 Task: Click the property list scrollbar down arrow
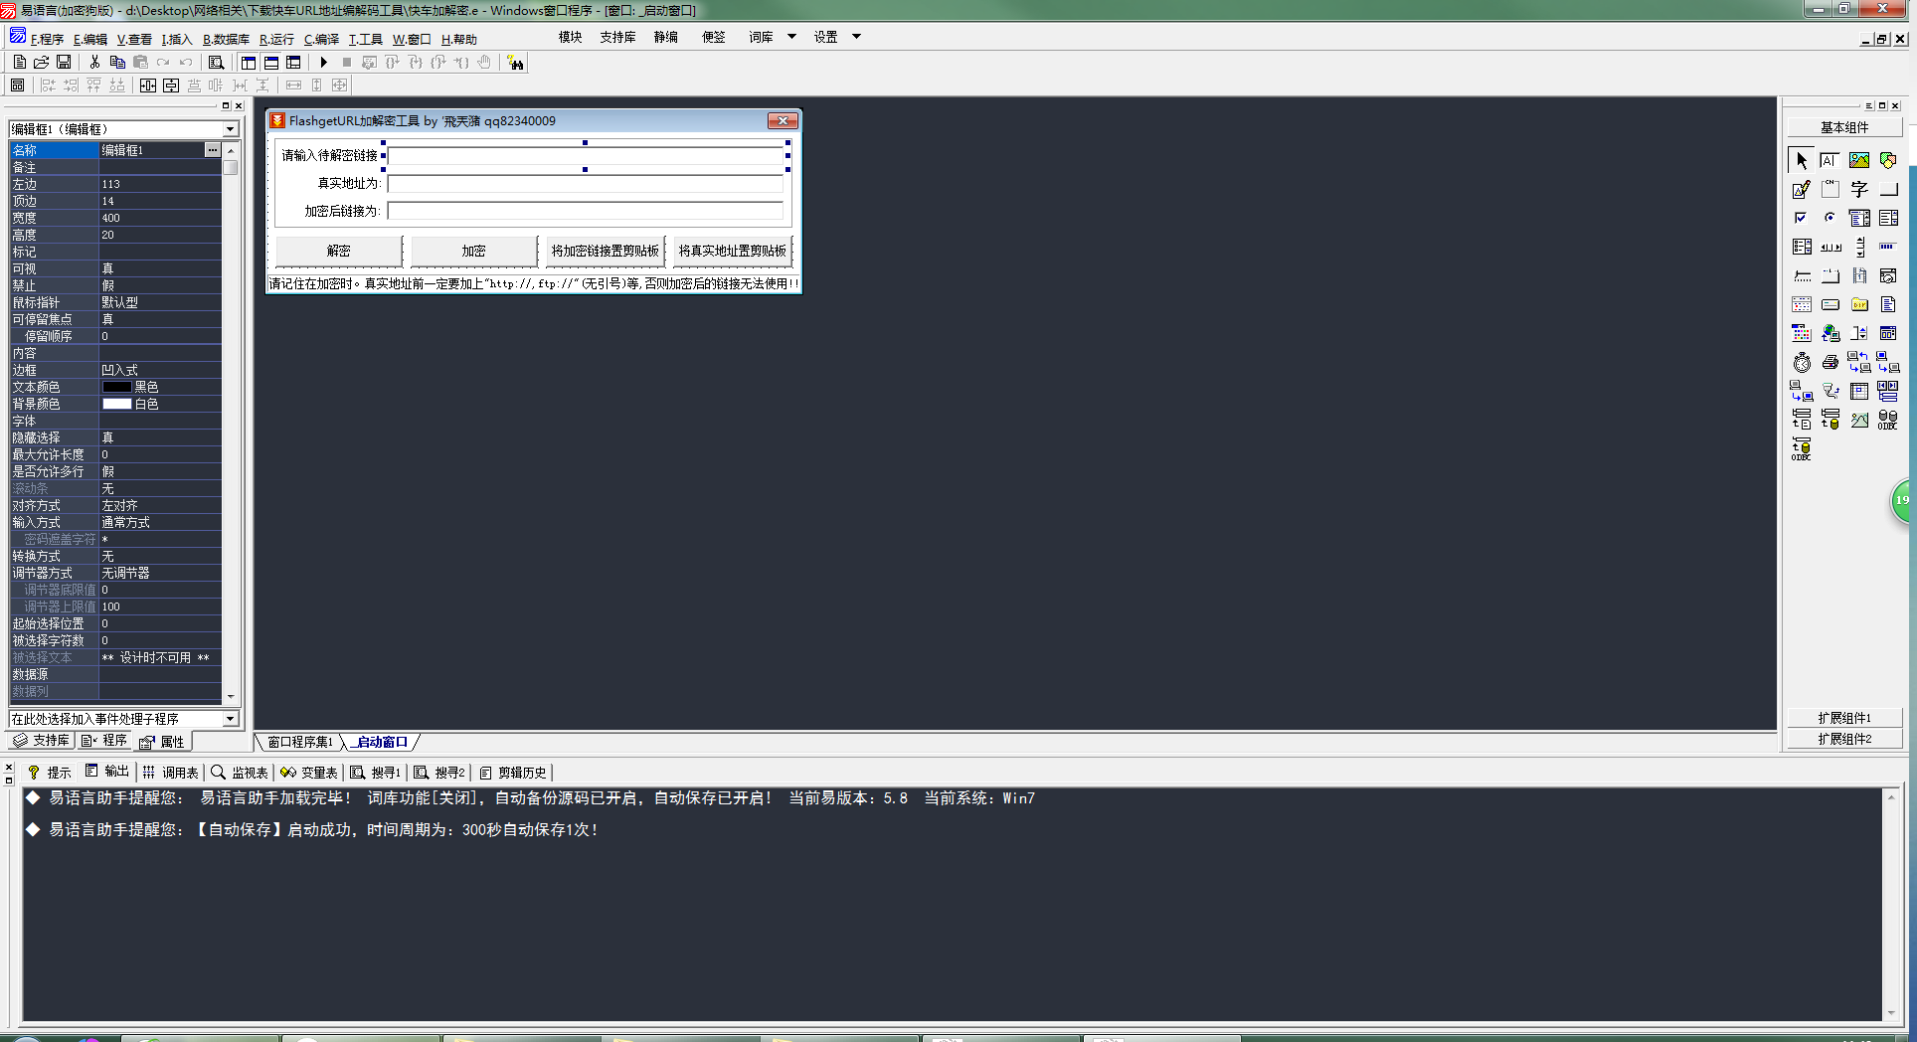tap(231, 696)
